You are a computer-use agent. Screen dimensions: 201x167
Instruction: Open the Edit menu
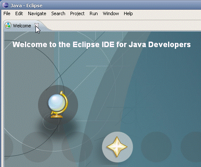[x=19, y=13]
